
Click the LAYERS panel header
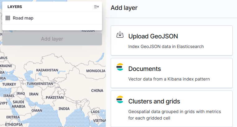15,7
